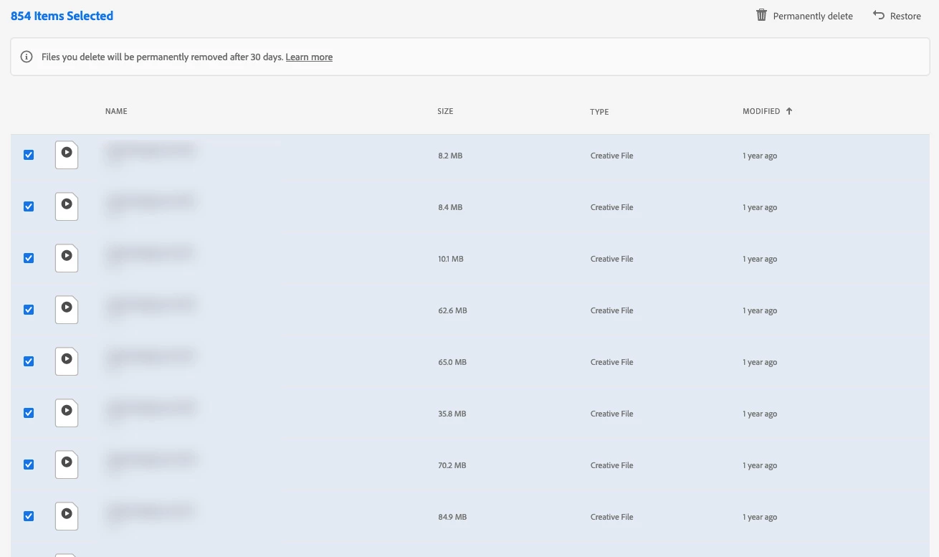The height and width of the screenshot is (557, 939).
Task: Sort by the MODIFIED column header
Action: click(761, 111)
